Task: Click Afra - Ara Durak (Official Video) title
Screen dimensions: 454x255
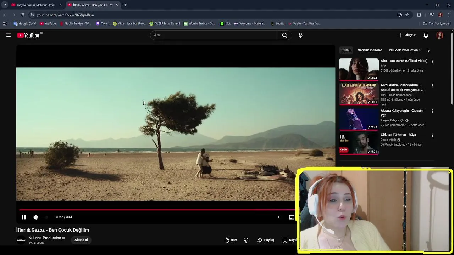Action: [404, 61]
